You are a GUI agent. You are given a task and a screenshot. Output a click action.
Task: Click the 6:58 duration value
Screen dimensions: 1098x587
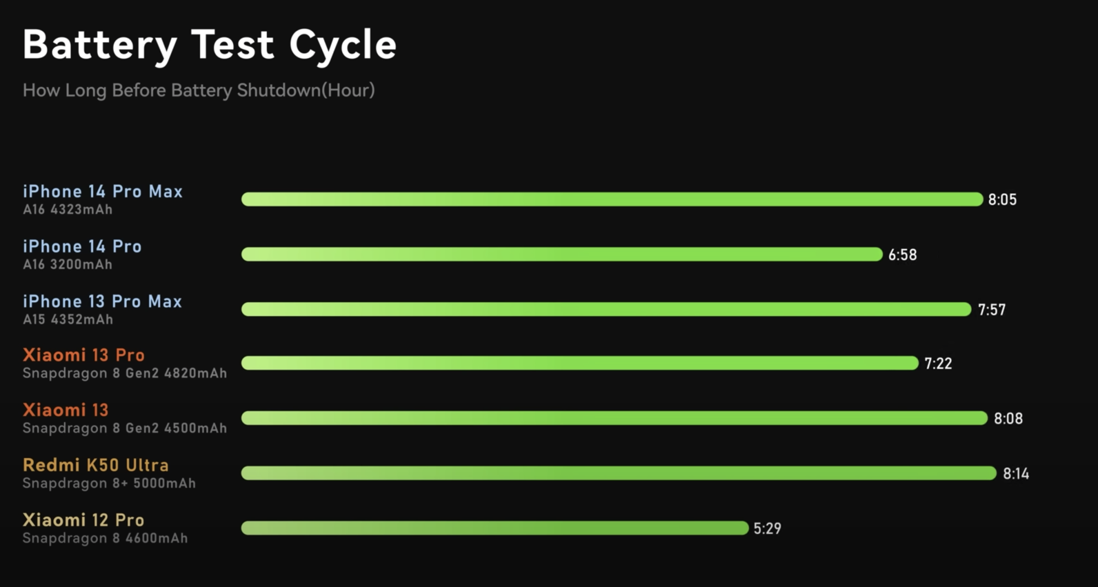(903, 255)
